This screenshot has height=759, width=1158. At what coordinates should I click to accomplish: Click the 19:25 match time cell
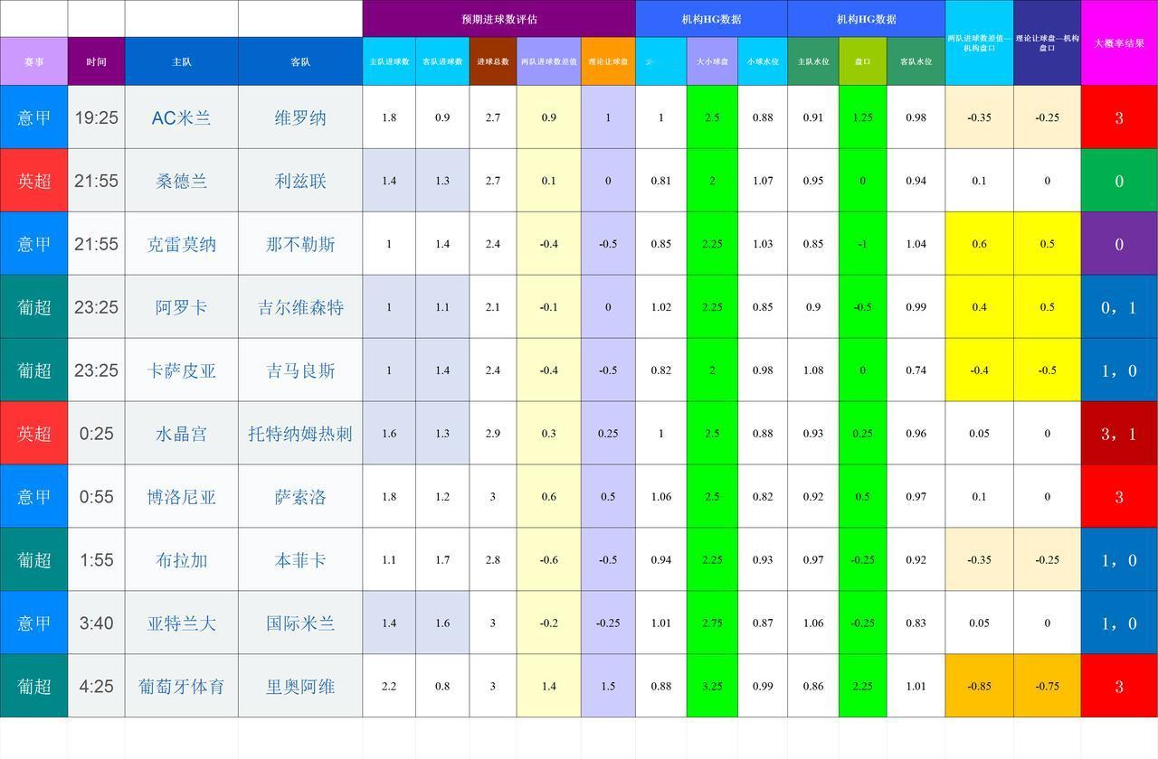pyautogui.click(x=97, y=117)
